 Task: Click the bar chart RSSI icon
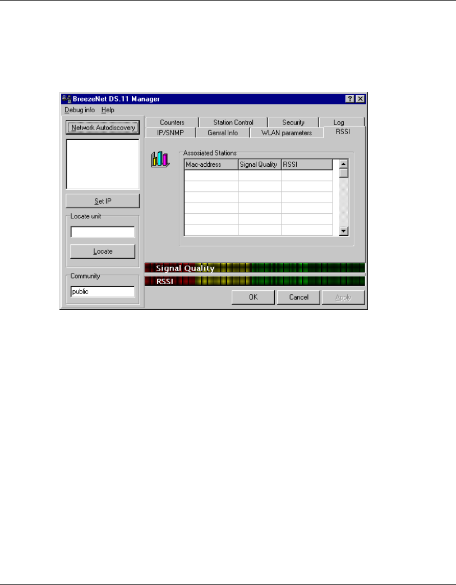[160, 159]
